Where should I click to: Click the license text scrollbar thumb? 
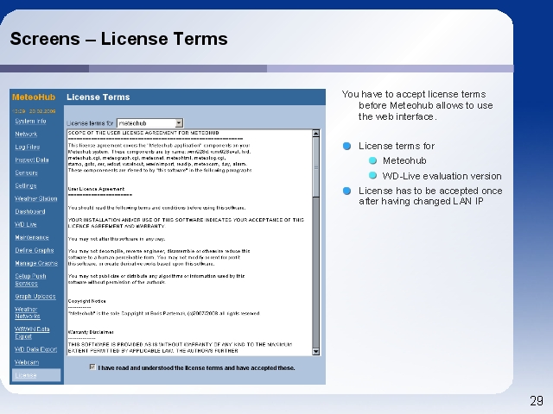[315, 167]
